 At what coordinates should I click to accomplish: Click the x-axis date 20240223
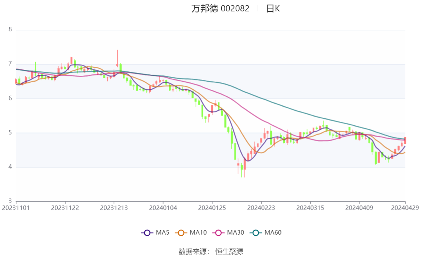click(261, 208)
